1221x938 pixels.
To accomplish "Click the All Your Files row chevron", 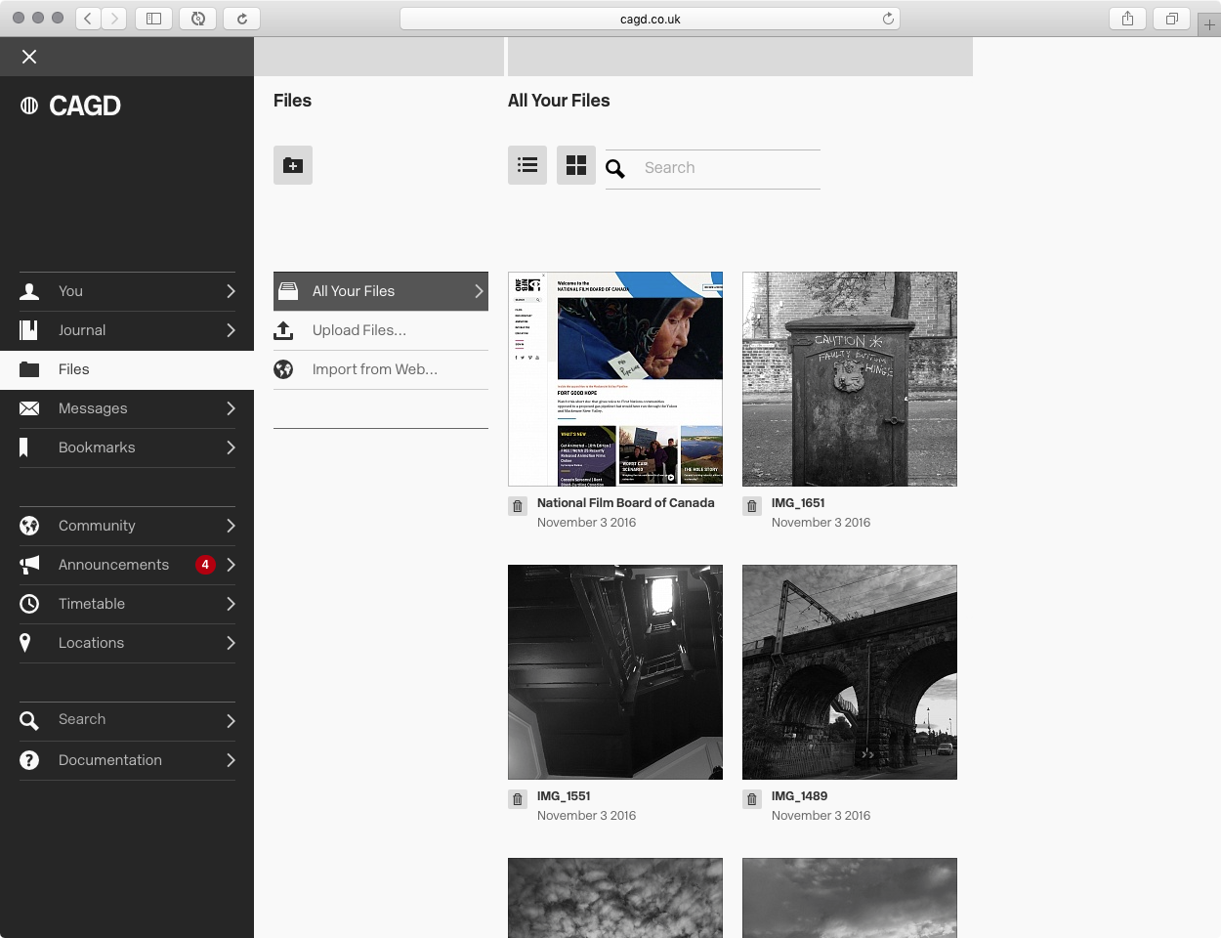I will point(479,291).
